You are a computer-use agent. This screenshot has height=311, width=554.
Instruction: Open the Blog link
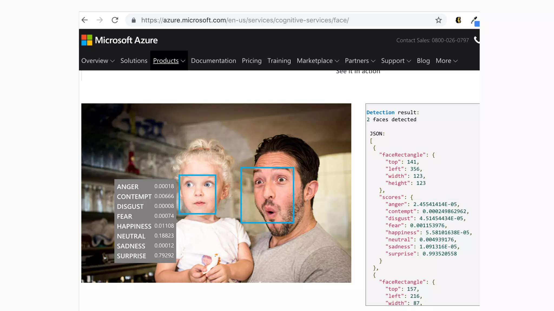(x=423, y=61)
